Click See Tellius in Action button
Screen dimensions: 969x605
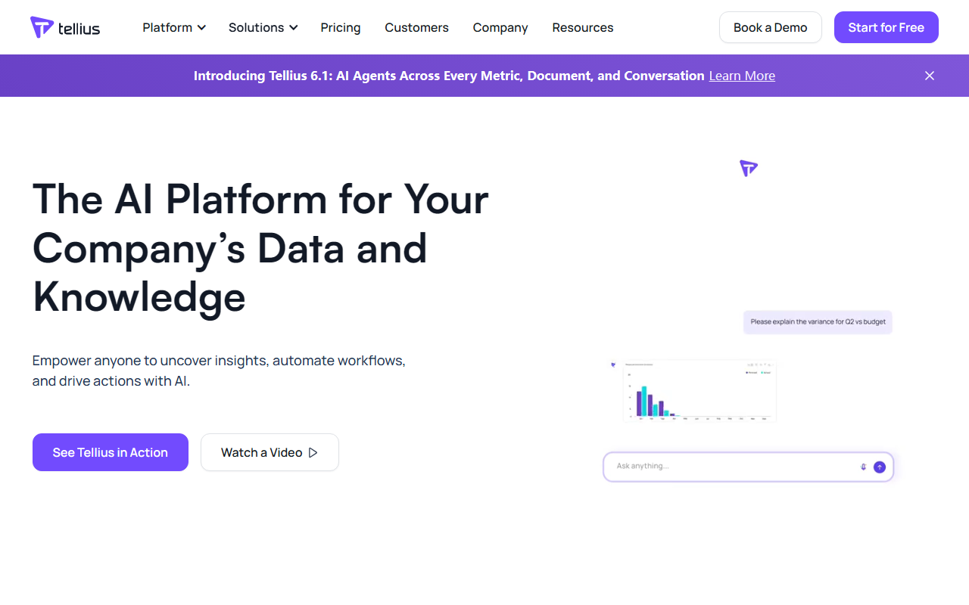pyautogui.click(x=111, y=452)
